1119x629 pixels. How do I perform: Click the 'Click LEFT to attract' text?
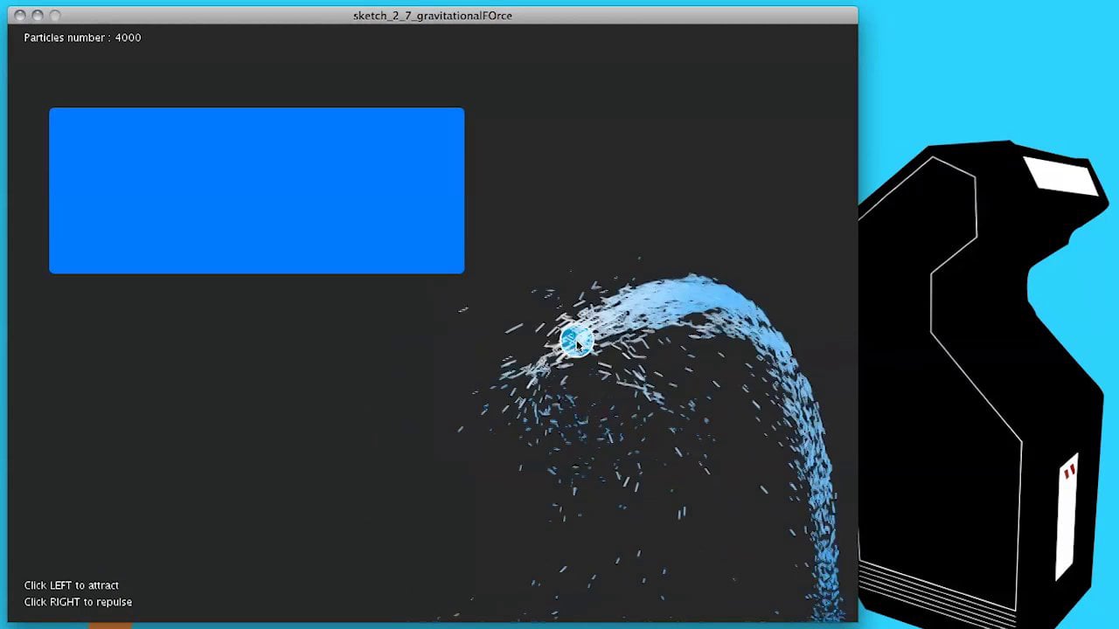tap(72, 585)
